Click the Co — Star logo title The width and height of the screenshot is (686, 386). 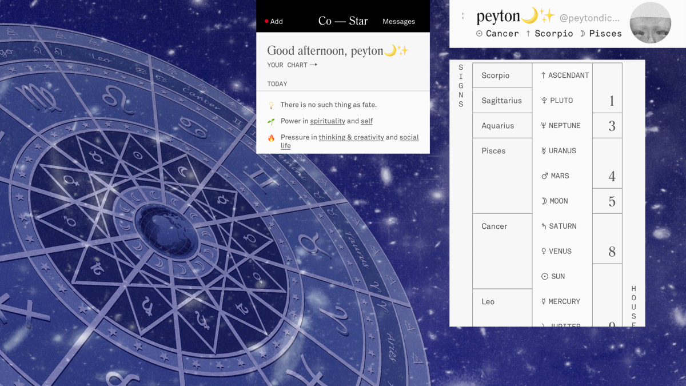pyautogui.click(x=343, y=21)
